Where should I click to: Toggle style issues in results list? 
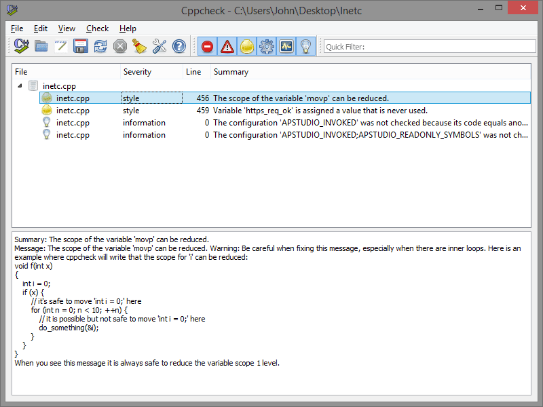247,45
